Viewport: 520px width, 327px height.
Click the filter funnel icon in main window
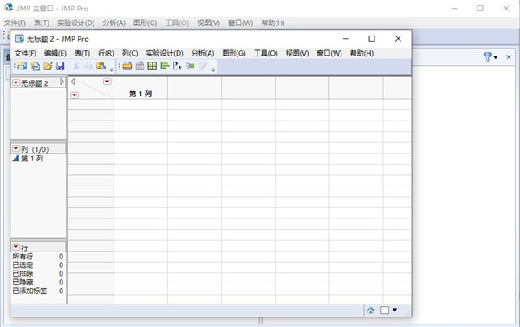[487, 56]
